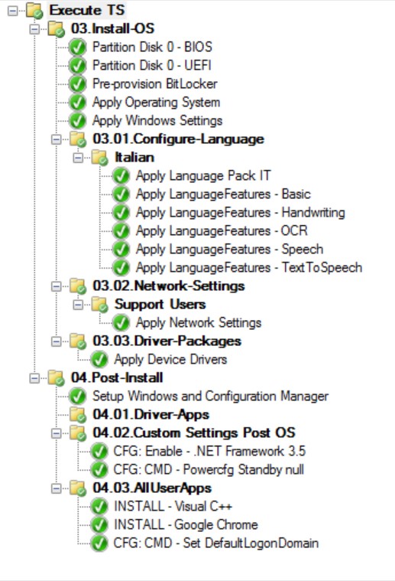The height and width of the screenshot is (581, 395).
Task: Click the folder icon next to 03.Install-OS
Action: [57, 29]
